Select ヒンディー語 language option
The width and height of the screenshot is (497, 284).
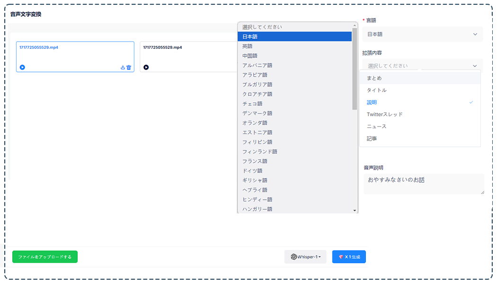[294, 199]
